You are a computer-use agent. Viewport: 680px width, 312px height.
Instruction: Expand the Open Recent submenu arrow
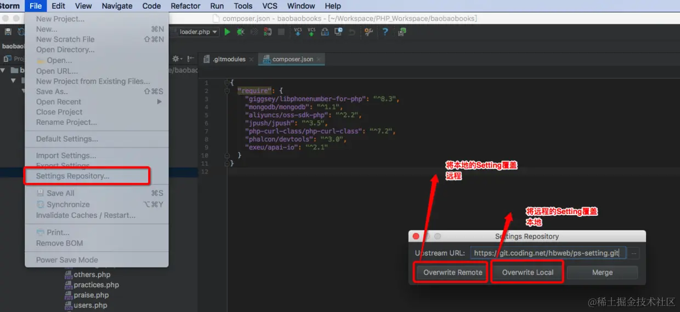pyautogui.click(x=160, y=102)
